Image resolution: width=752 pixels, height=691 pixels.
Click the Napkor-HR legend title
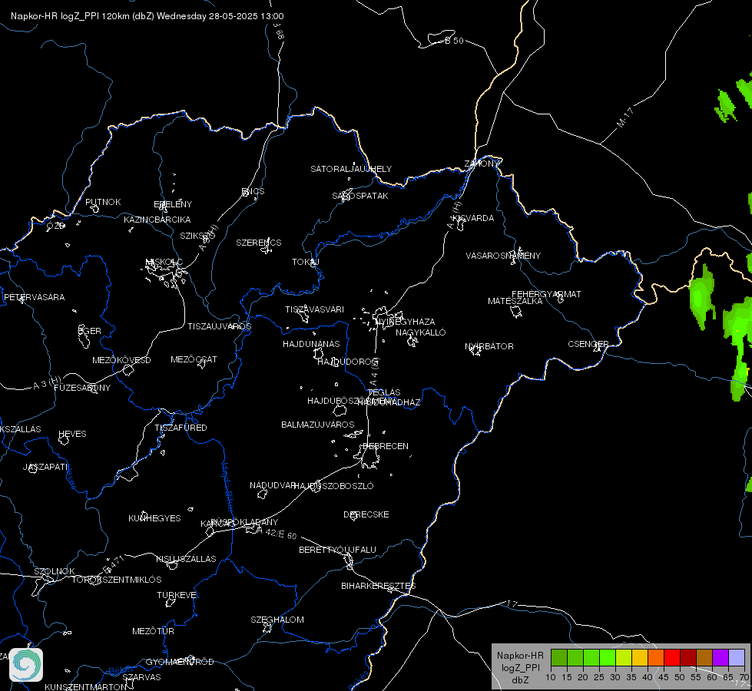(x=520, y=656)
